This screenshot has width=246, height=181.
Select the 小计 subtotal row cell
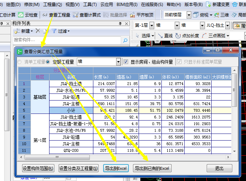pos(71,110)
